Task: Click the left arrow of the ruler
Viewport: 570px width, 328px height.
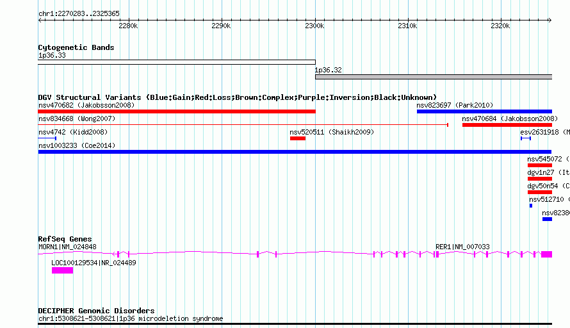Action: [x=40, y=20]
